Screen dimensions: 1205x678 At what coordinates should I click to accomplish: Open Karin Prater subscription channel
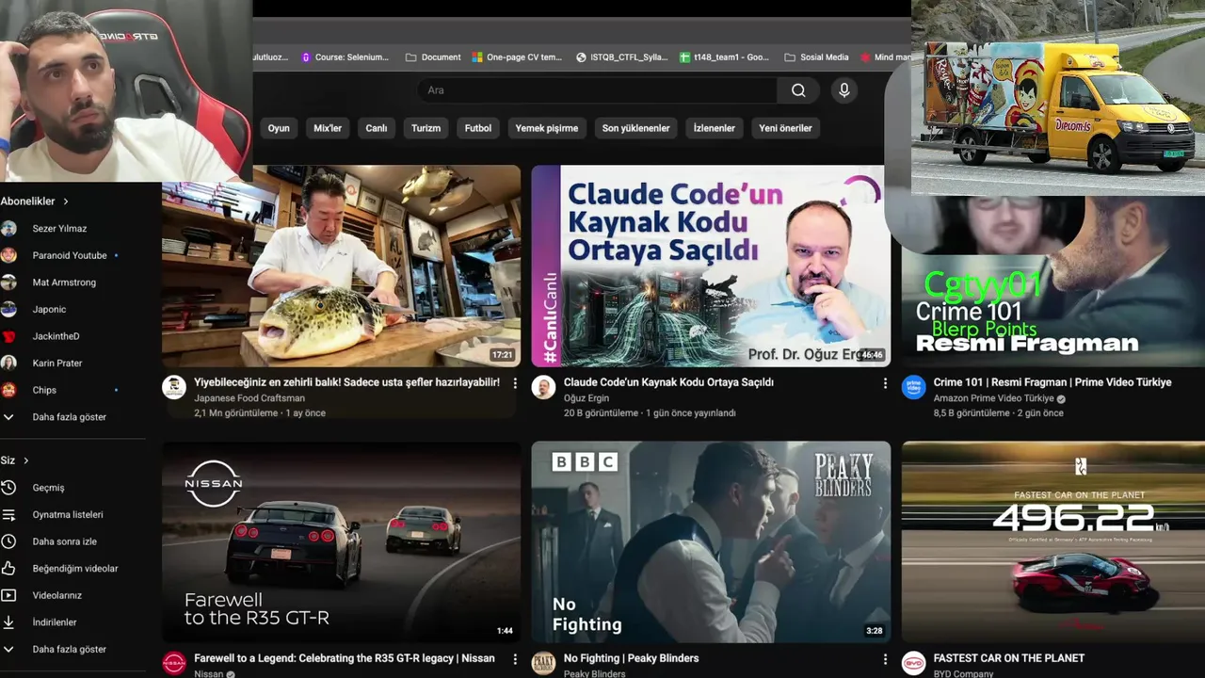[x=57, y=363]
